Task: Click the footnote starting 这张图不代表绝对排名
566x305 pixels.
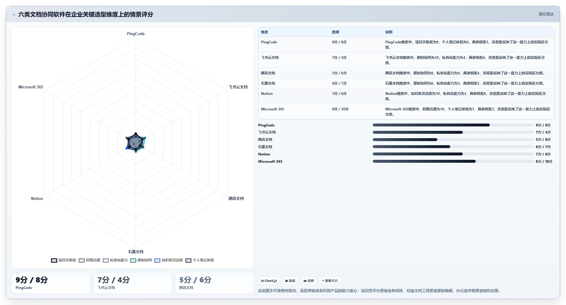Action: tap(380, 291)
